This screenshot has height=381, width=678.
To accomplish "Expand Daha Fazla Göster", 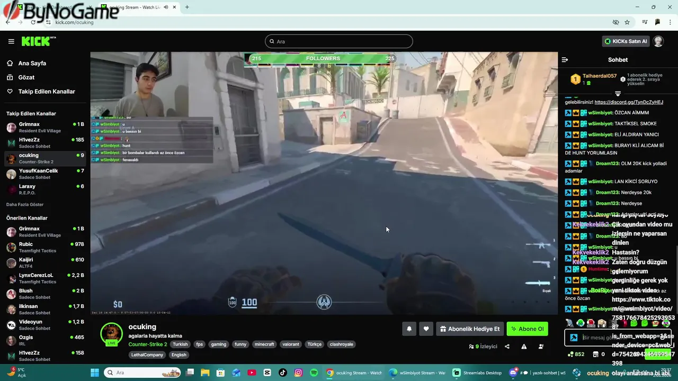I will [25, 204].
